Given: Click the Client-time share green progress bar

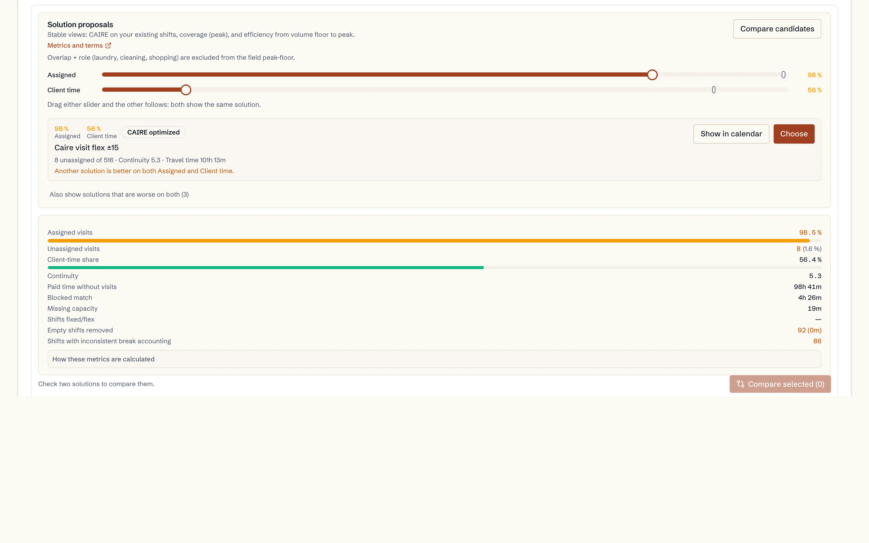Looking at the screenshot, I should 265,268.
